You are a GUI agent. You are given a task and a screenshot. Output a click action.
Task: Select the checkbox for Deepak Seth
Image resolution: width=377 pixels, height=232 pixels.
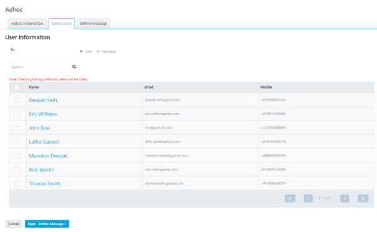(x=17, y=100)
